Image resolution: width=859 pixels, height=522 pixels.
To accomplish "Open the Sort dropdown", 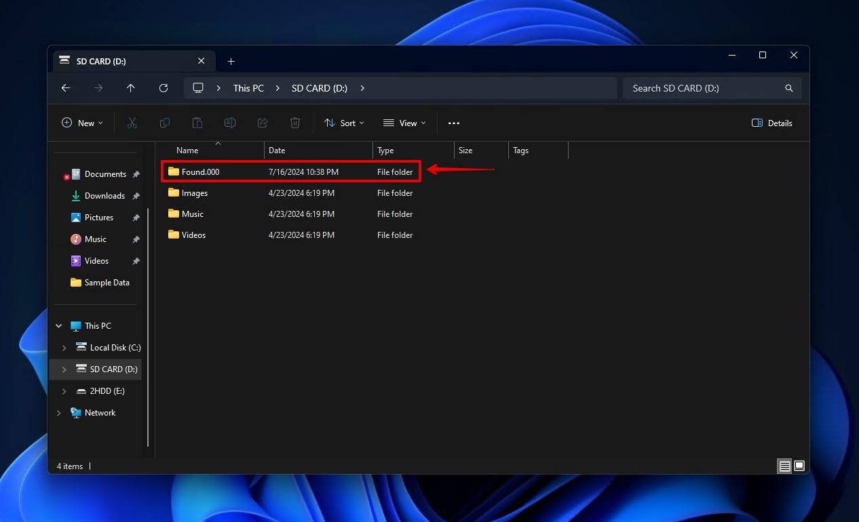I will point(344,123).
